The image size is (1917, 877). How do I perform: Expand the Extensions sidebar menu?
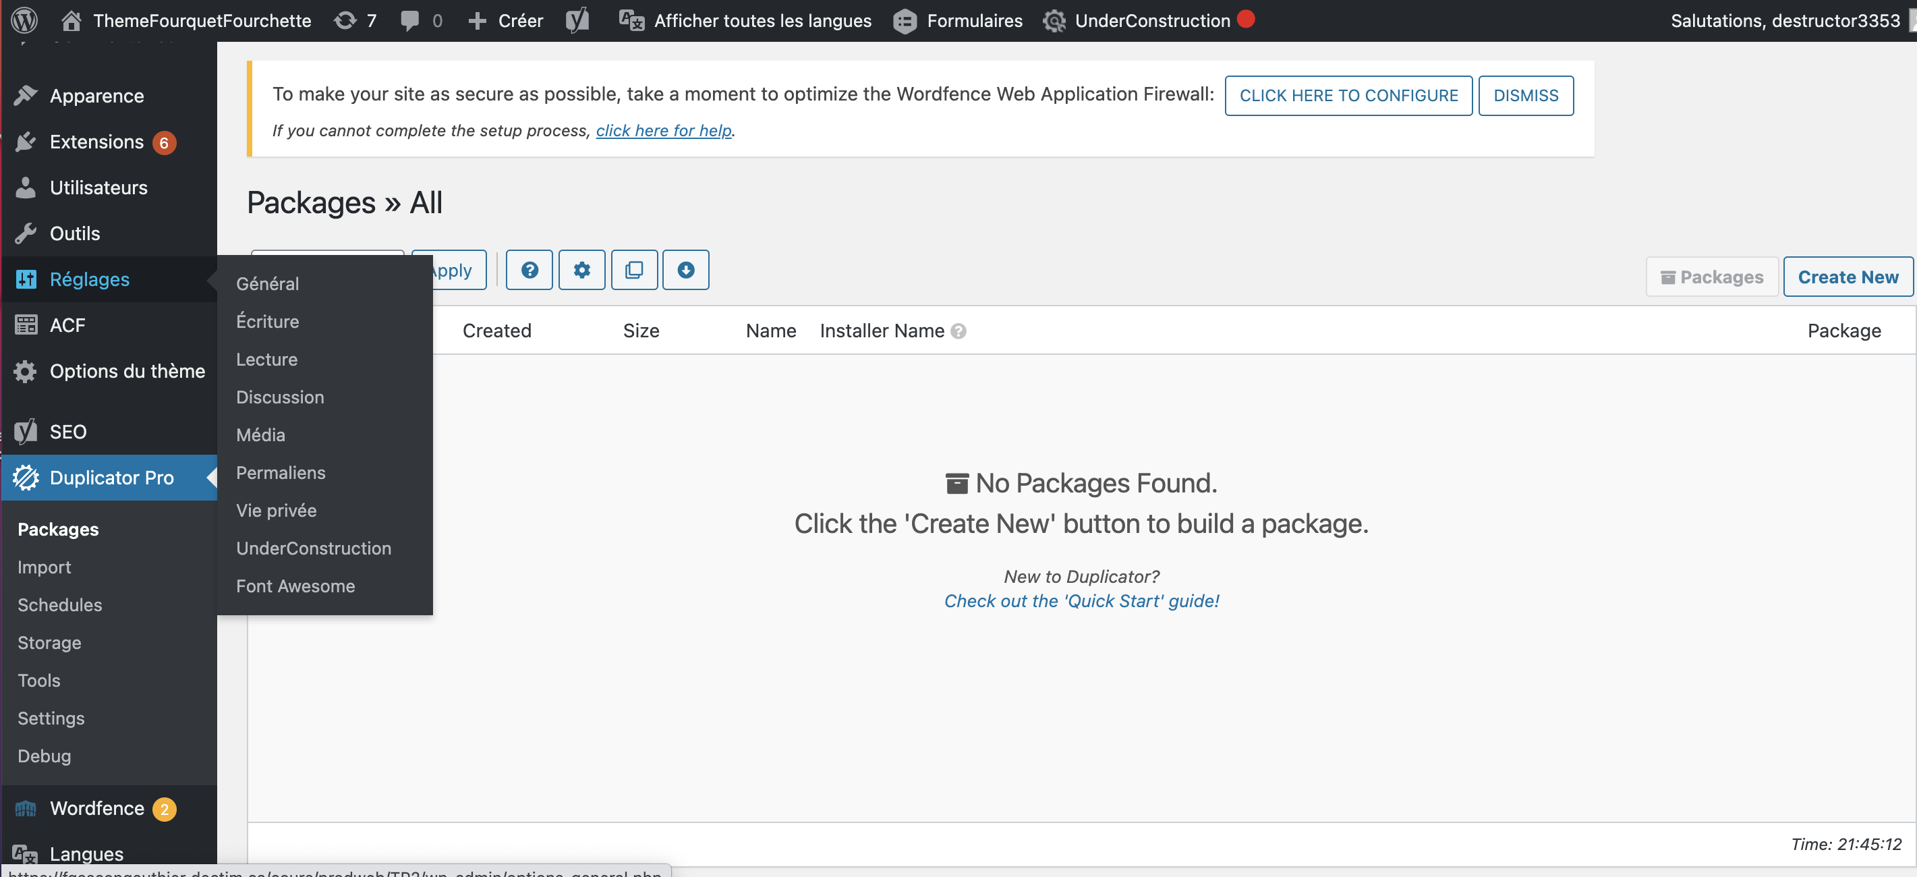point(96,142)
